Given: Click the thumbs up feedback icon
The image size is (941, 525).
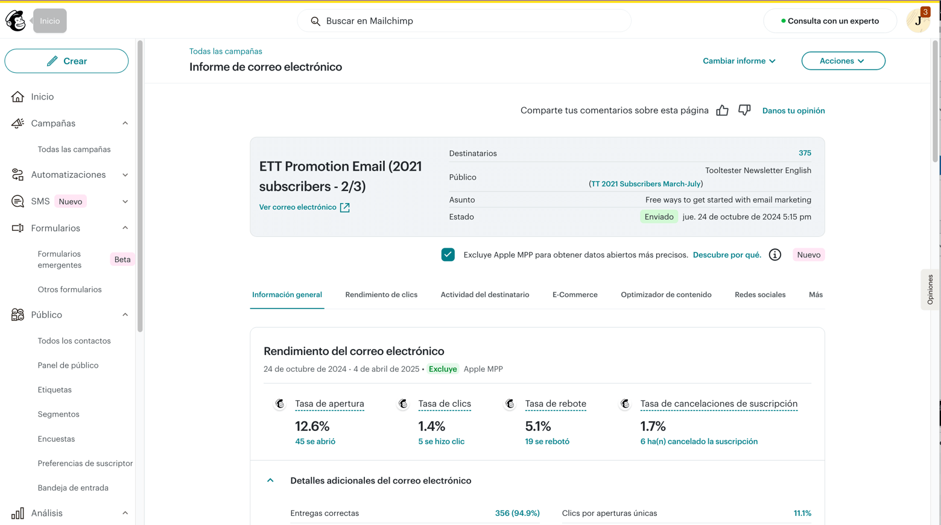Looking at the screenshot, I should (x=722, y=110).
